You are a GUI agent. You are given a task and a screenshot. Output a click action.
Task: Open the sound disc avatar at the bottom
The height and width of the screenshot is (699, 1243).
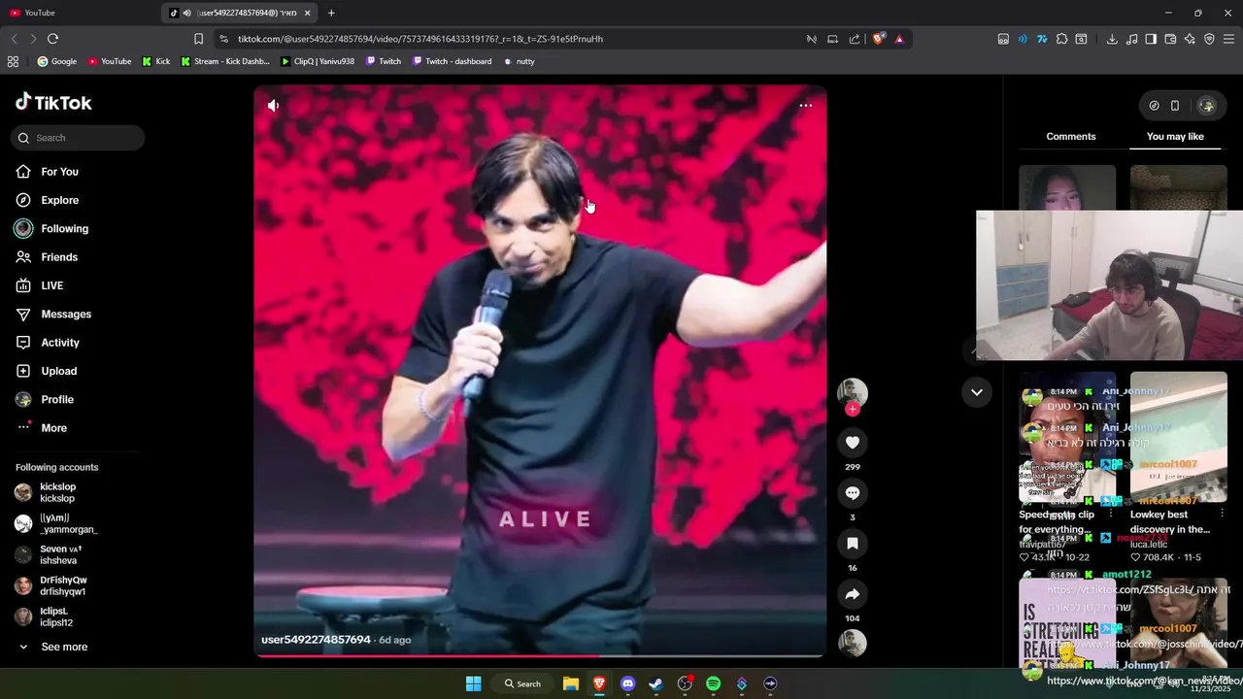[x=852, y=643]
